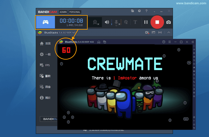Open the 關於 (About) sidebar item

tap(45, 98)
